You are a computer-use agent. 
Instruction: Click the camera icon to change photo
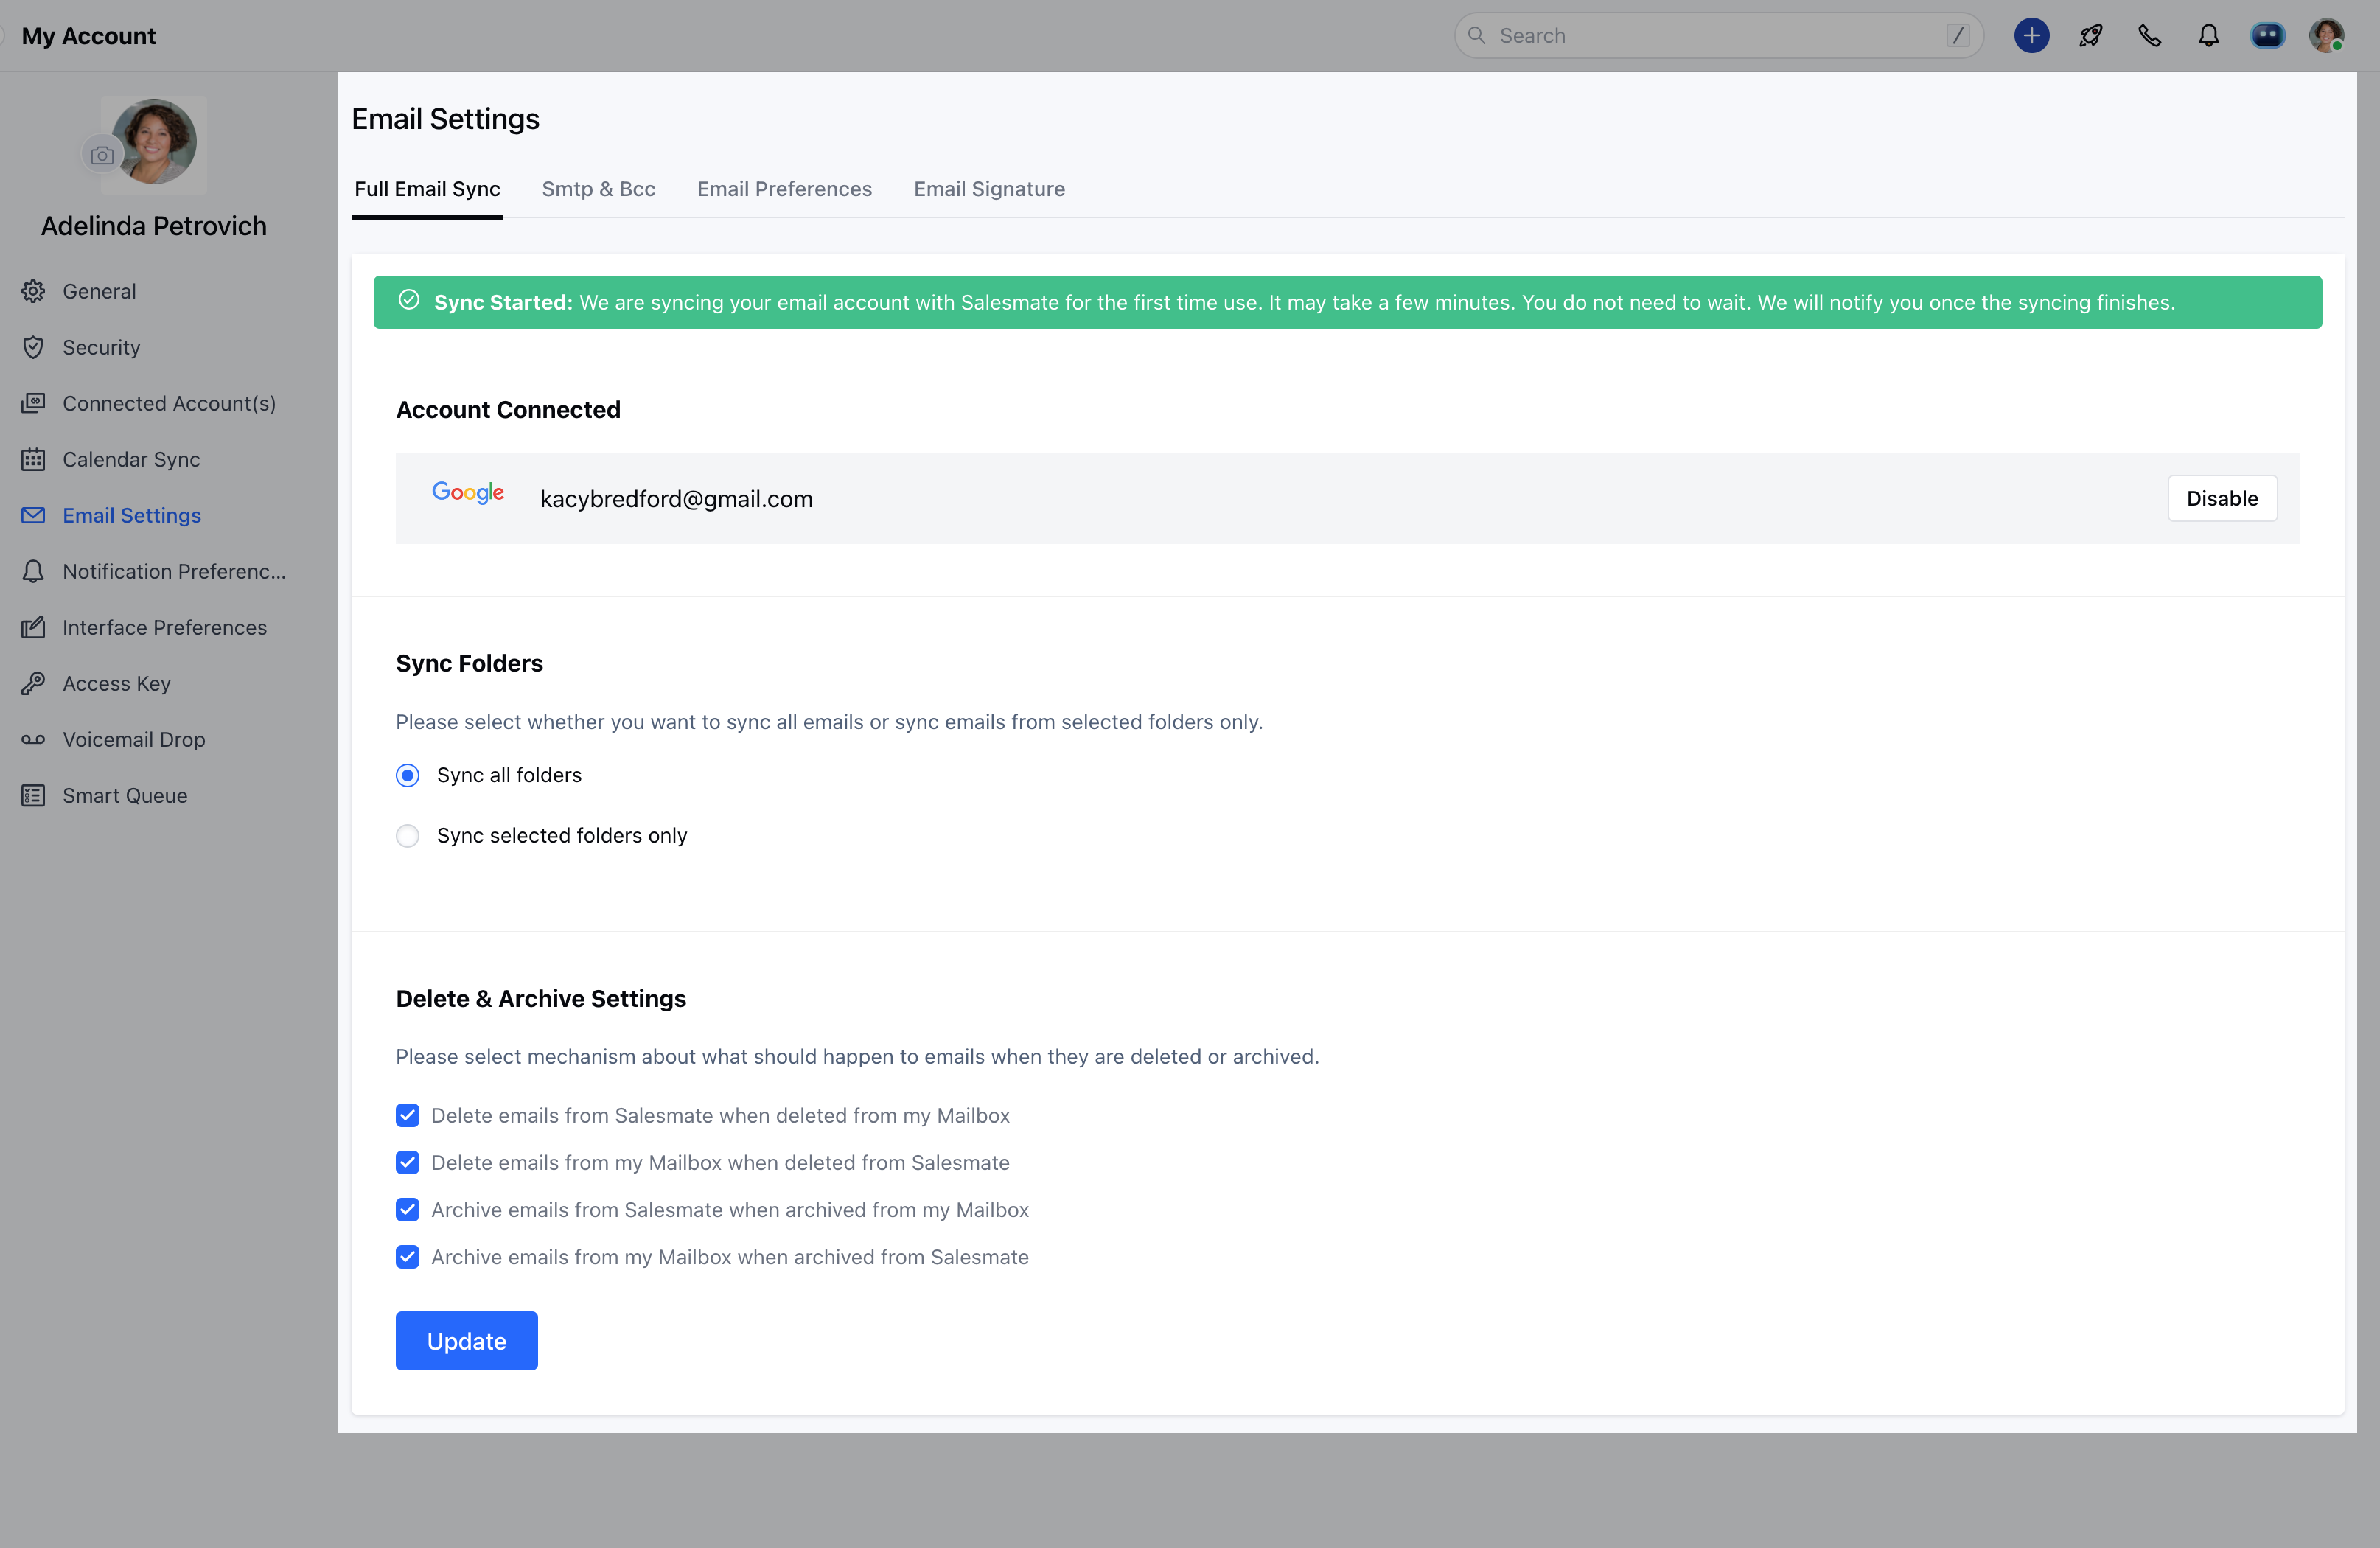[102, 155]
